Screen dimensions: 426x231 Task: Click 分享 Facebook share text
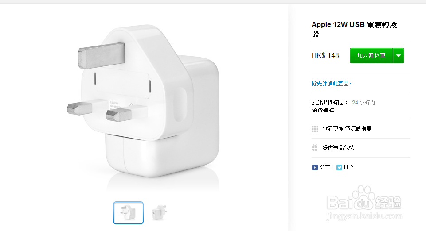325,167
